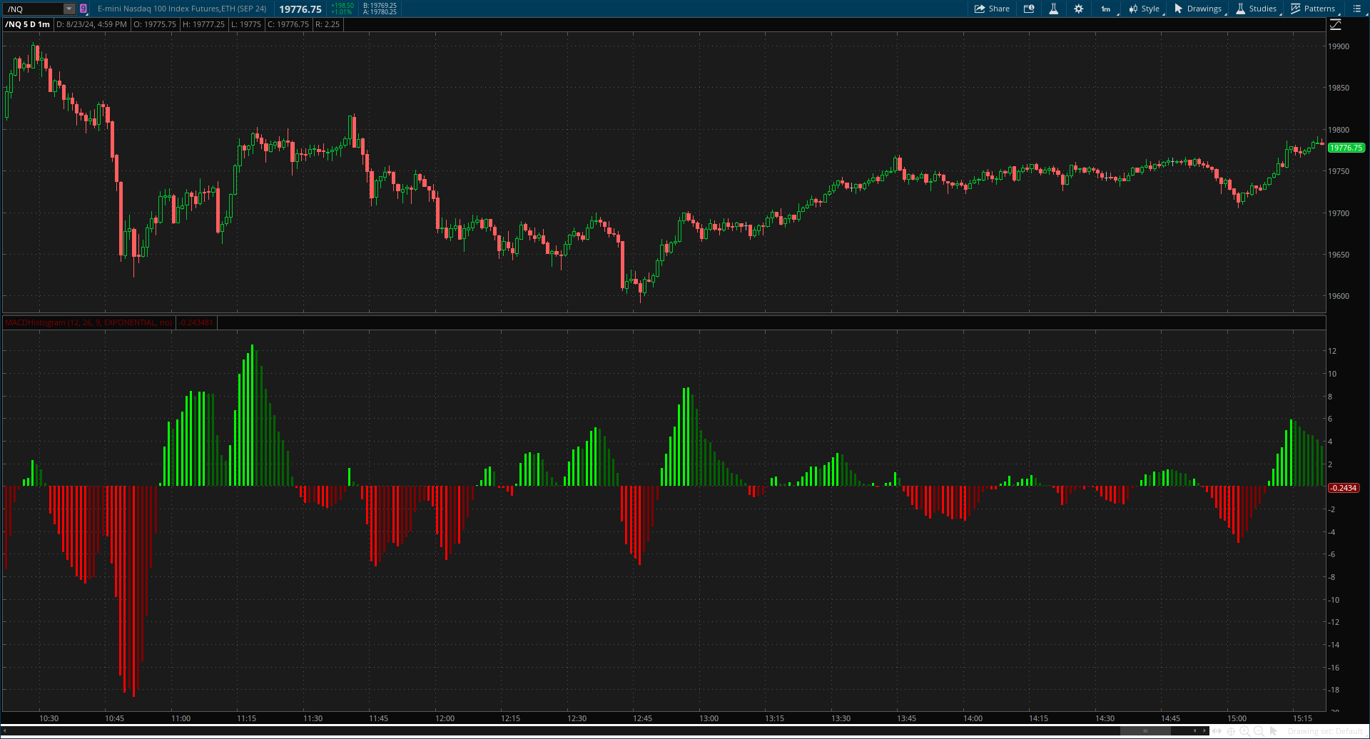Click the MACDHistogram study label
This screenshot has height=739, width=1370.
(x=88, y=322)
